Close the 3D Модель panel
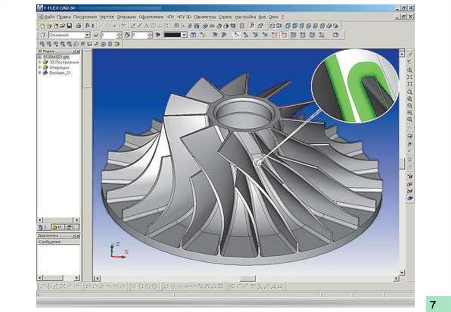The height and width of the screenshot is (312, 451). [x=78, y=51]
